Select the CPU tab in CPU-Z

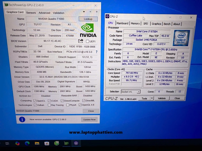pos(110,23)
